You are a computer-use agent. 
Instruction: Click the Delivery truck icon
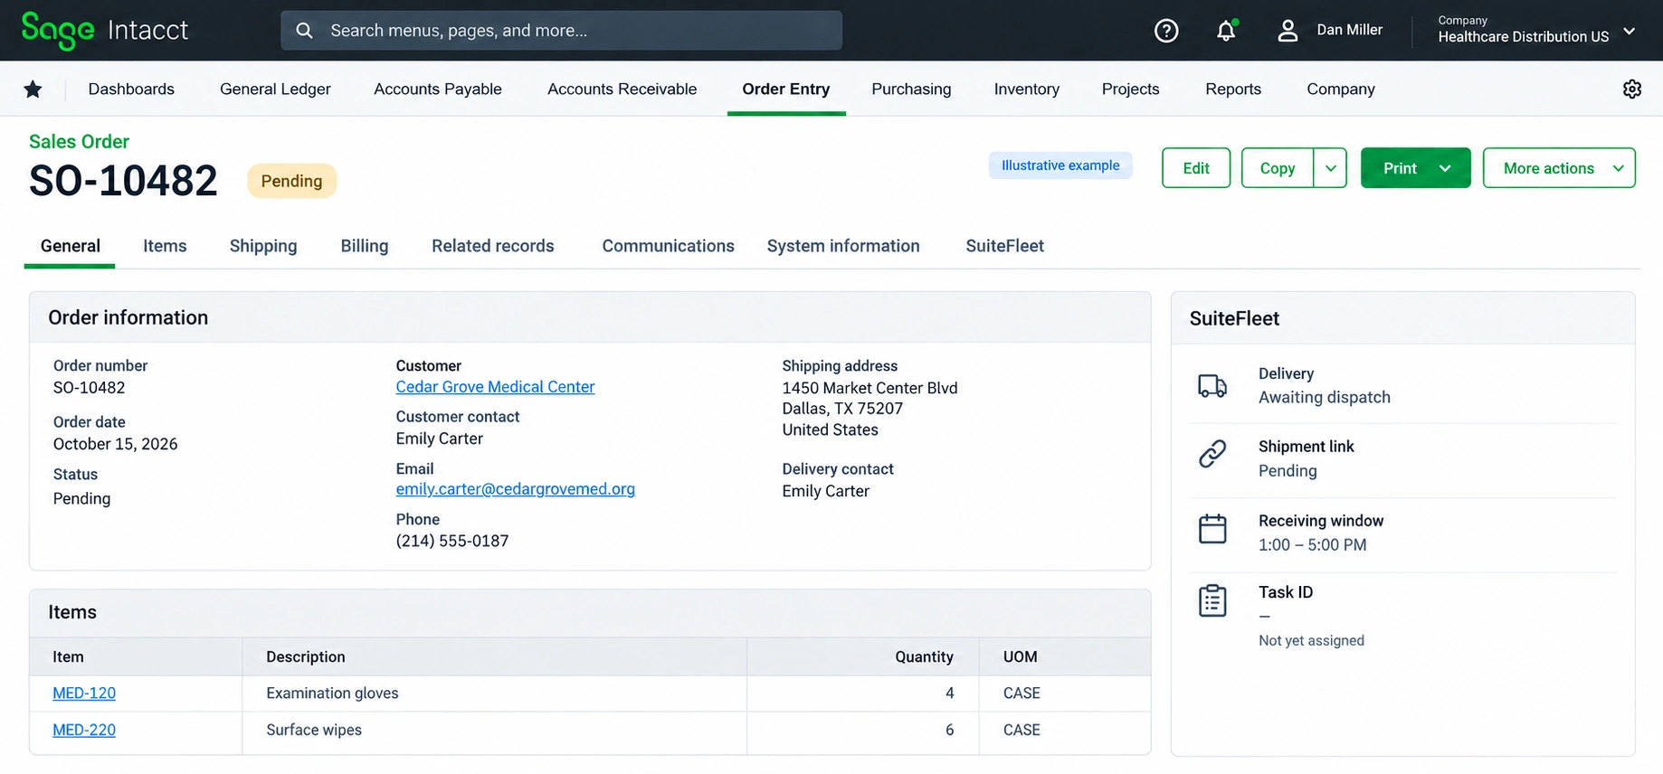pos(1212,386)
